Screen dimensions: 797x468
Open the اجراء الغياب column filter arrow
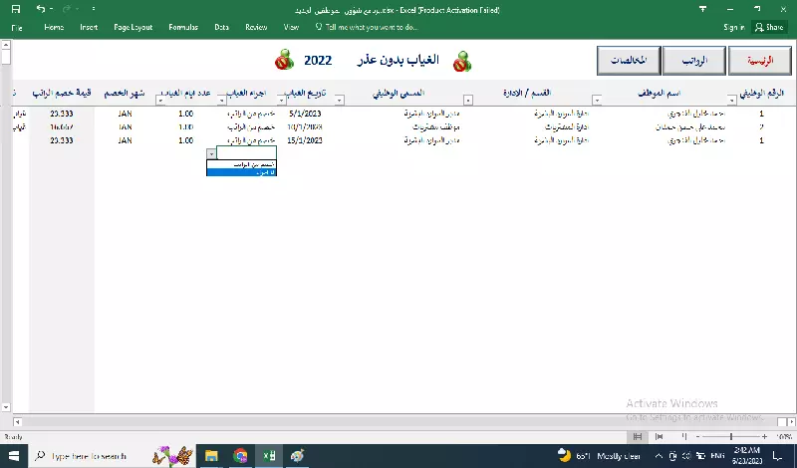tap(221, 101)
